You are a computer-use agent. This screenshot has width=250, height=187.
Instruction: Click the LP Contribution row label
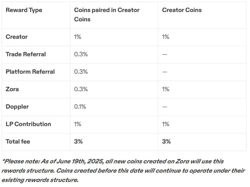point(28,124)
